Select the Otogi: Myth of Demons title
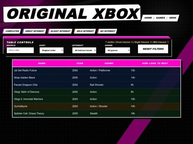The image size is (193, 144). tap(26, 92)
